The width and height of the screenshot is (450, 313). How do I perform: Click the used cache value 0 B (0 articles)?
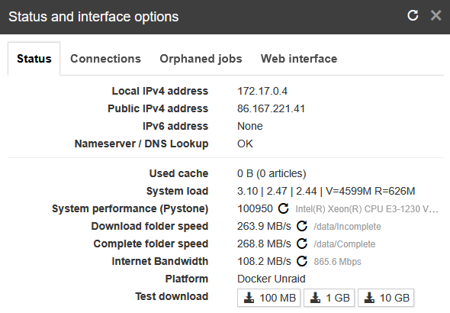point(272,173)
